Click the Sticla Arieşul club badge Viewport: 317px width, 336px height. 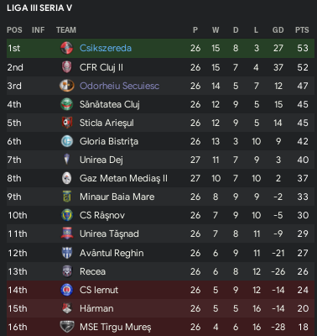coord(67,123)
